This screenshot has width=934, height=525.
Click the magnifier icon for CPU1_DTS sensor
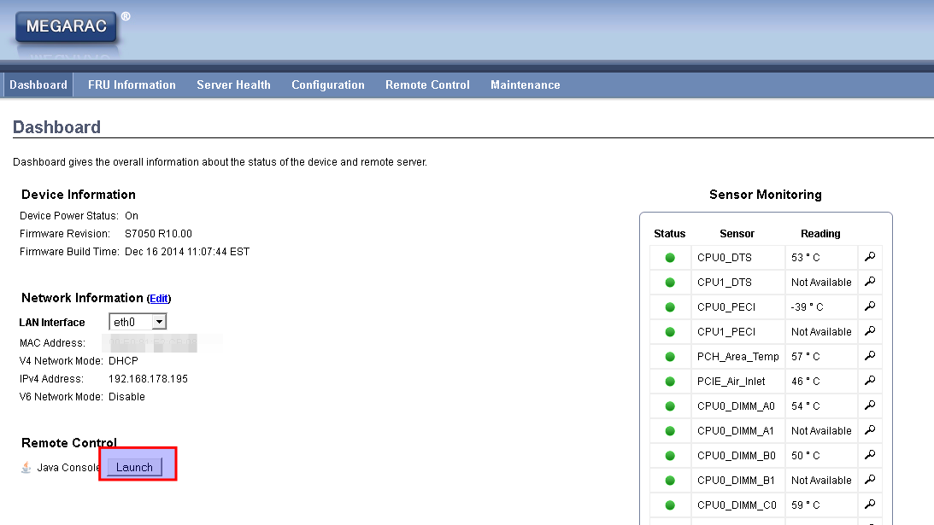(871, 282)
